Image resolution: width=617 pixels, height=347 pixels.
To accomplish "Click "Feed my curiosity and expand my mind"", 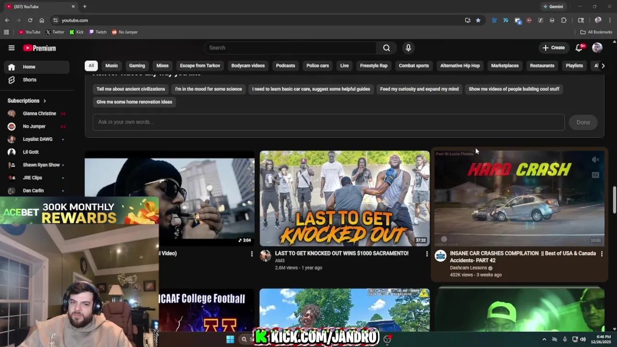I will [419, 89].
